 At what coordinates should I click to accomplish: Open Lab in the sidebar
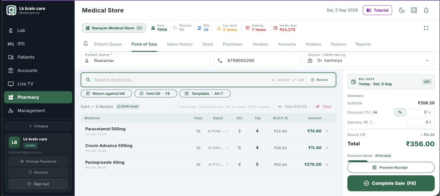click(38, 30)
